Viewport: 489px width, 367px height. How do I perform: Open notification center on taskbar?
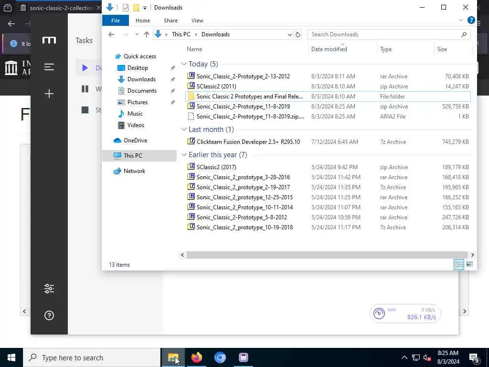click(474, 357)
